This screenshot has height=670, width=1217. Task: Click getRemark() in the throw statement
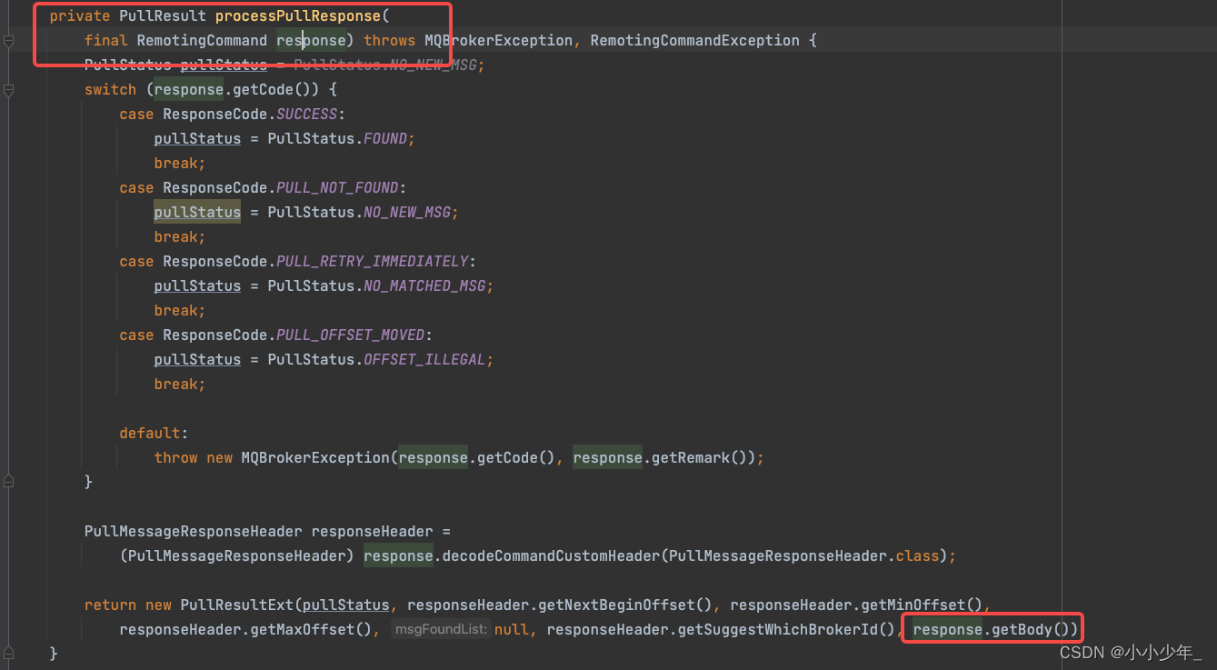coord(701,458)
